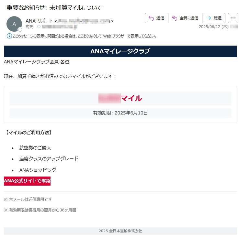Click the red マイル amount text
The height and width of the screenshot is (237, 239).
click(131, 98)
